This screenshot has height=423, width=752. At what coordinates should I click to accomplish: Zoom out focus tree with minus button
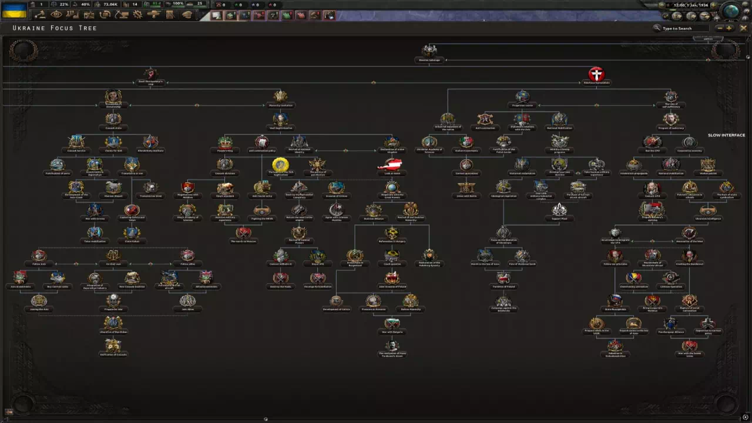[x=720, y=28]
